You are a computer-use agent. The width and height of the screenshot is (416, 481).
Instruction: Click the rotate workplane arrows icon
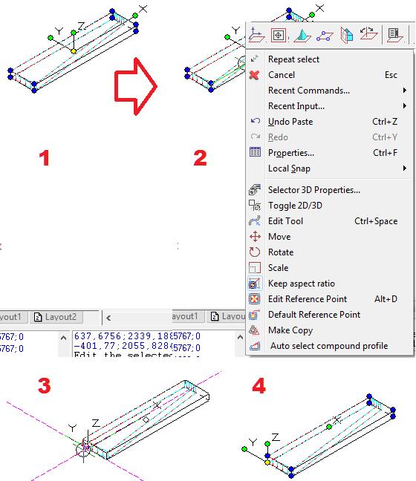(368, 33)
